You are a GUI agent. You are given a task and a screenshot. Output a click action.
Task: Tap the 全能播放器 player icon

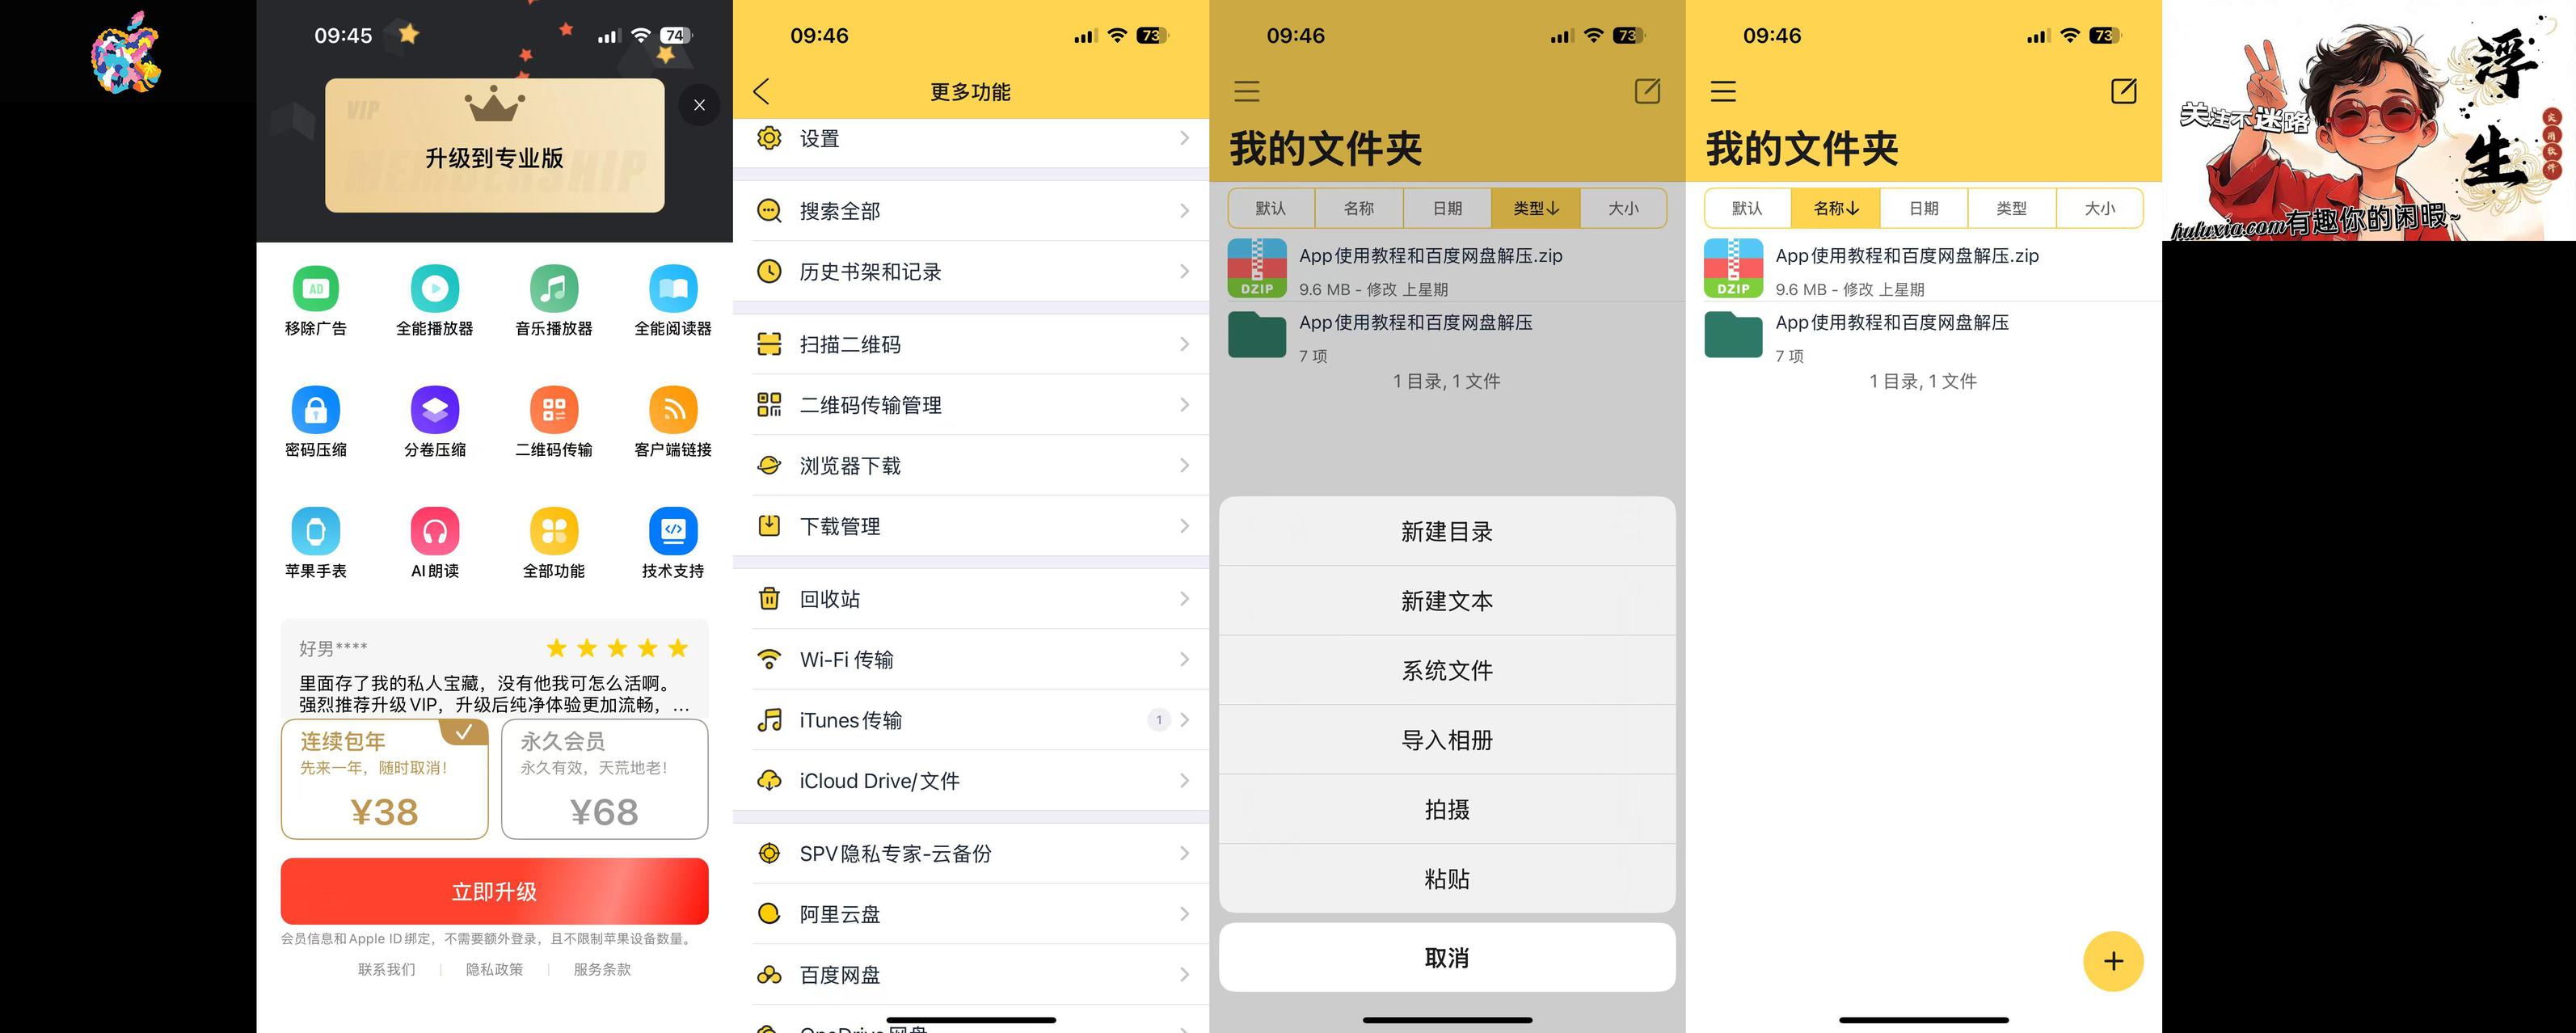pyautogui.click(x=434, y=290)
